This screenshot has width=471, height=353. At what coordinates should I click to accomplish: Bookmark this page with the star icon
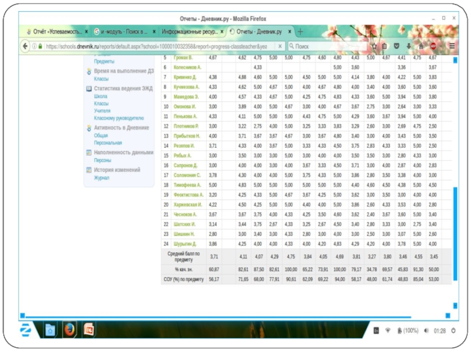(x=374, y=46)
